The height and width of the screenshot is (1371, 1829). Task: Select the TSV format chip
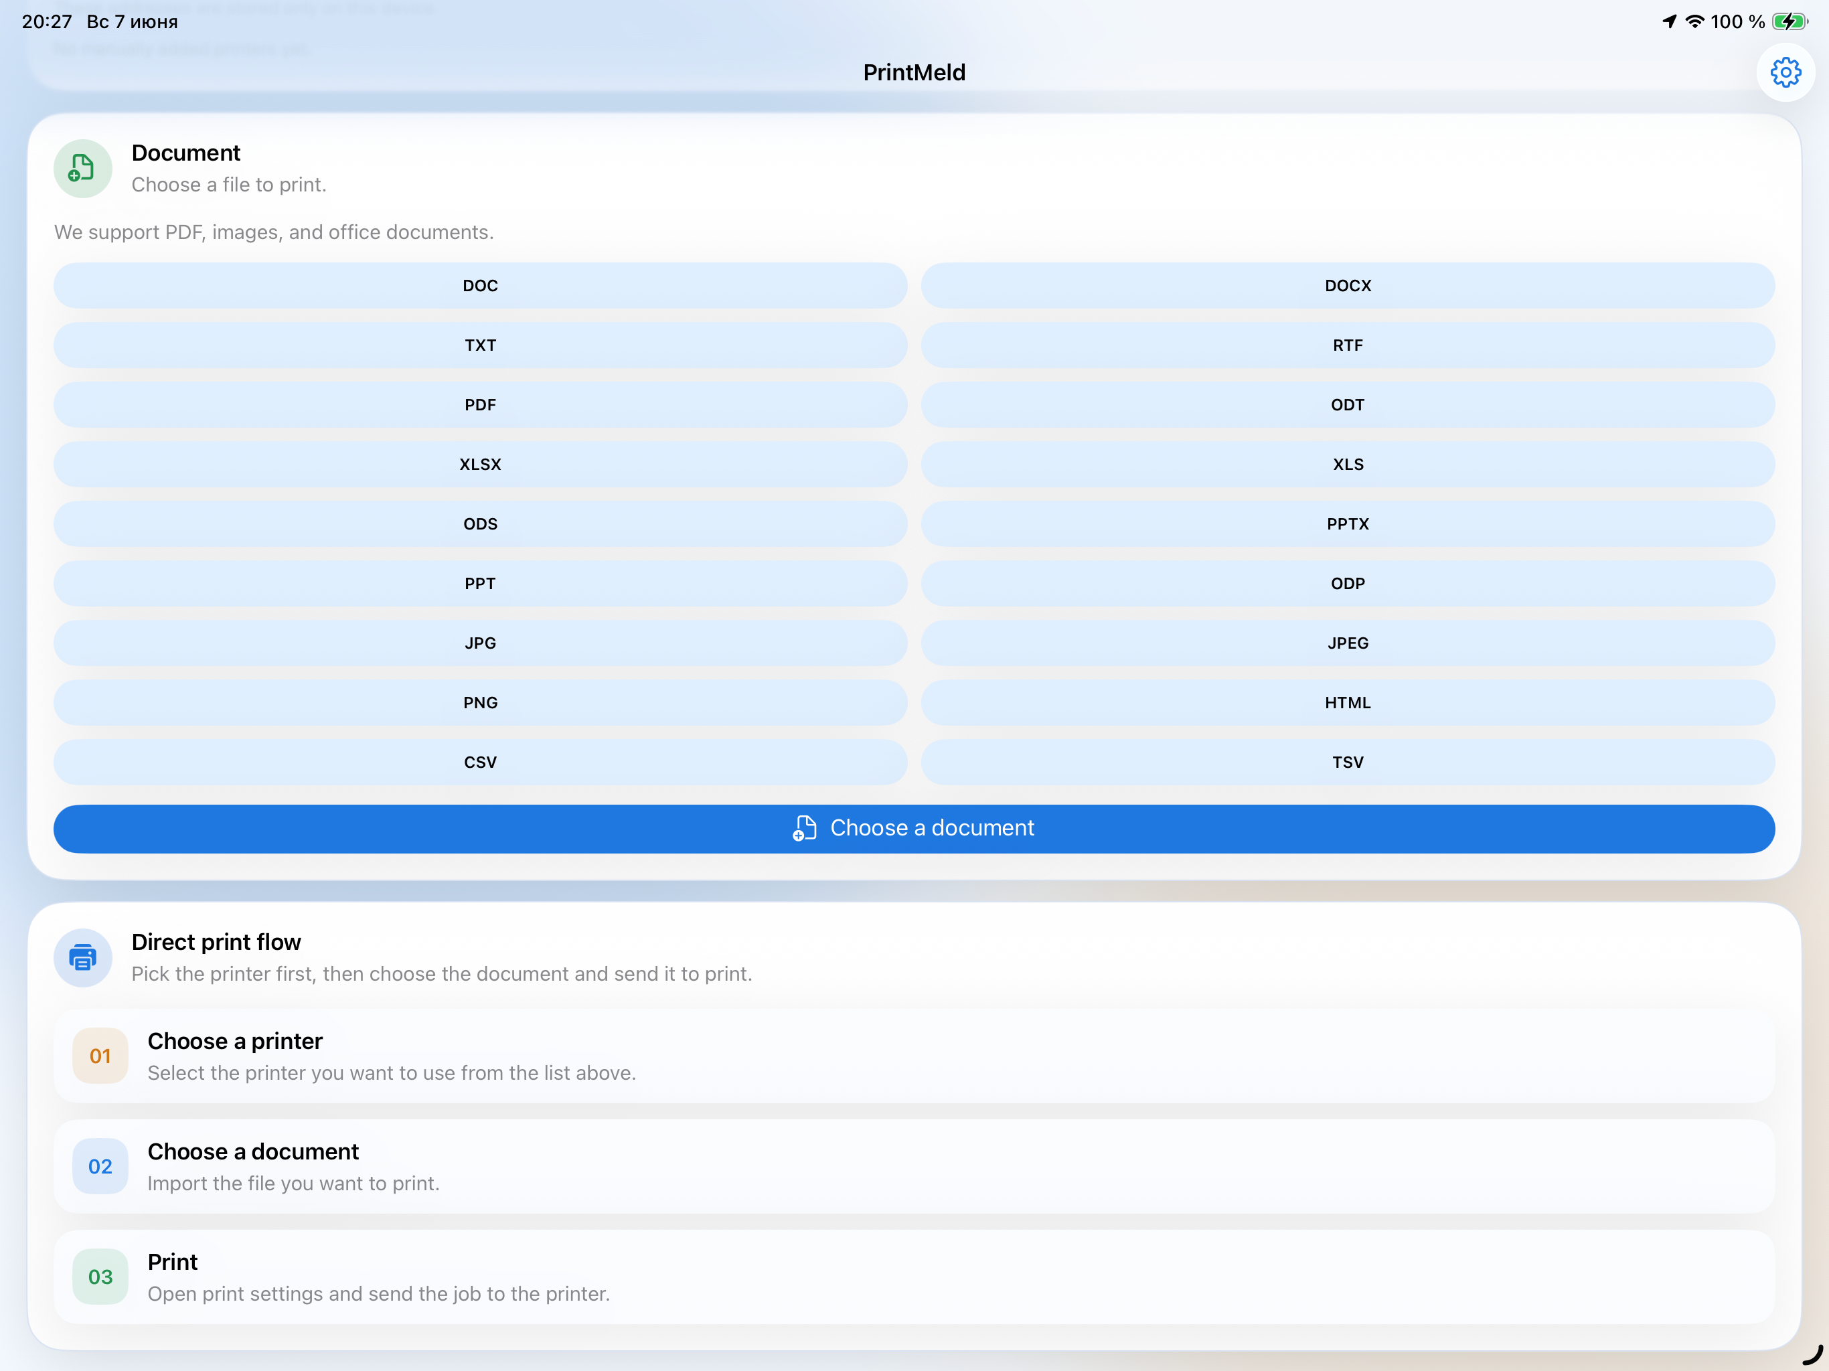(x=1348, y=762)
